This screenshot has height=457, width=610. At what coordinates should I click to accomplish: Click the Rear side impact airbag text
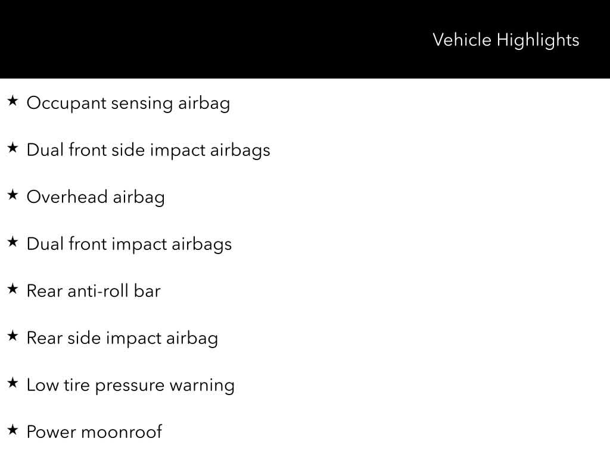point(122,338)
